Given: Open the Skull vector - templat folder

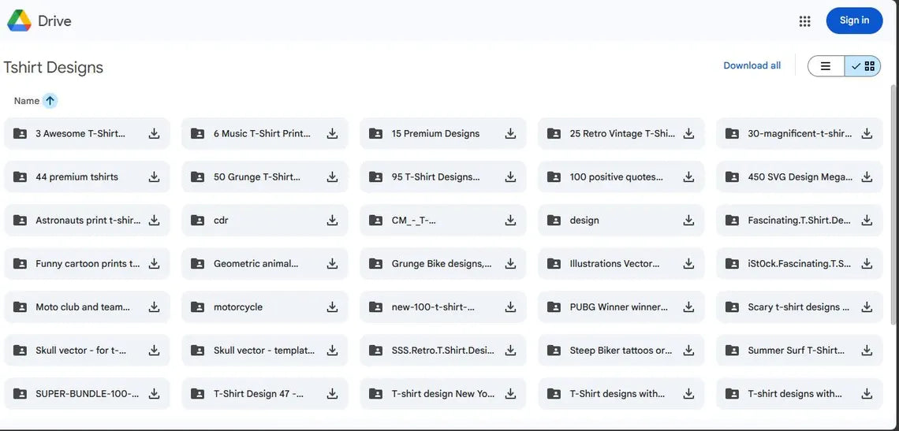Looking at the screenshot, I should 265,350.
